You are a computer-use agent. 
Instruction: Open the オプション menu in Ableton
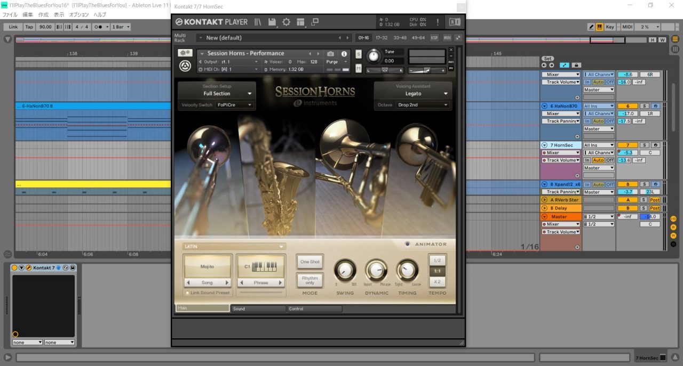coord(79,15)
